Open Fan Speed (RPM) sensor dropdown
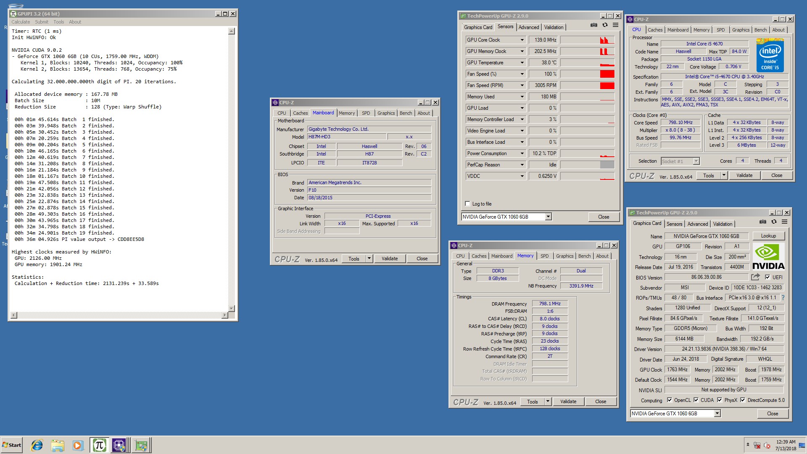Image resolution: width=807 pixels, height=454 pixels. click(x=522, y=85)
